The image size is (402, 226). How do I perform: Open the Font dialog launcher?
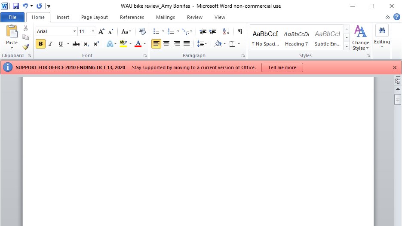(145, 55)
